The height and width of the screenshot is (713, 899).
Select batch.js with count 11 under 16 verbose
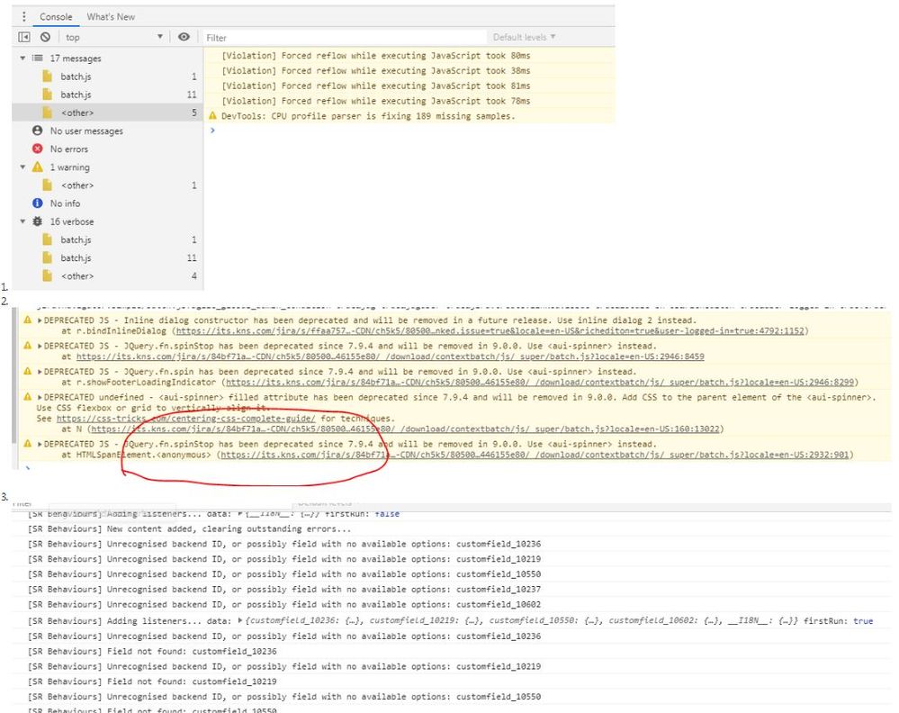click(x=108, y=258)
